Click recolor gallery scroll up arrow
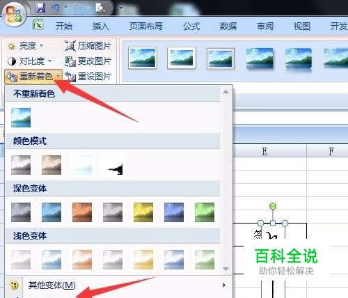 pos(226,92)
